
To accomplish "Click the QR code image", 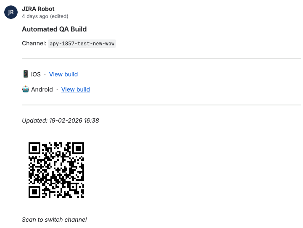I will pyautogui.click(x=56, y=170).
